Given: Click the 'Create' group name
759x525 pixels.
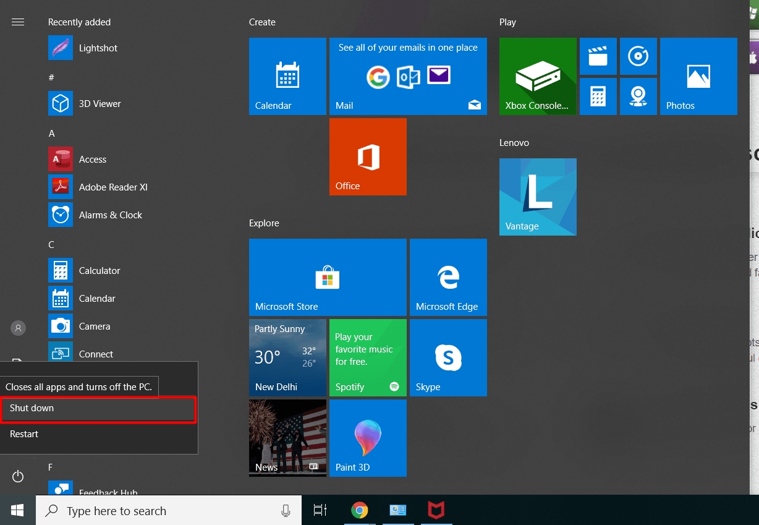Looking at the screenshot, I should (262, 22).
